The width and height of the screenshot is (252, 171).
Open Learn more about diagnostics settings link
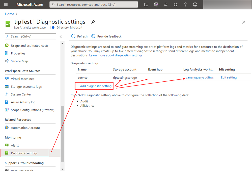116,55
